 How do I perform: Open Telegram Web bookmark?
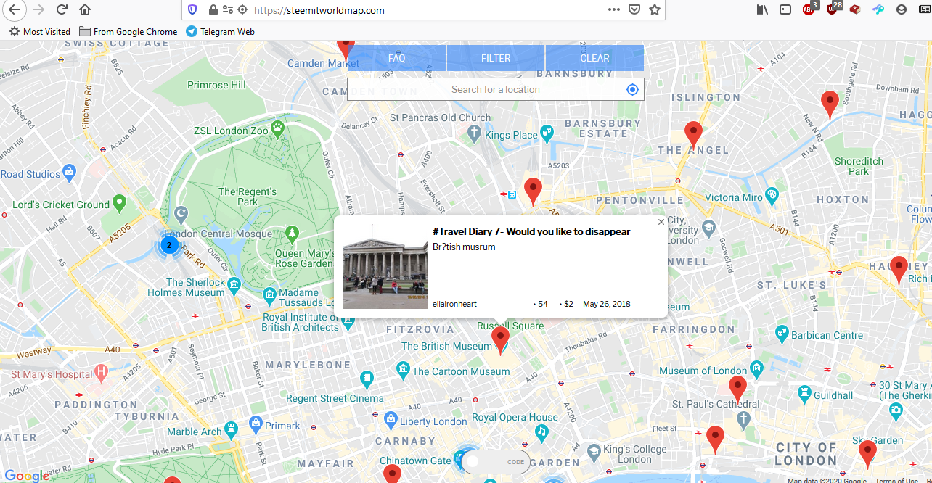220,31
